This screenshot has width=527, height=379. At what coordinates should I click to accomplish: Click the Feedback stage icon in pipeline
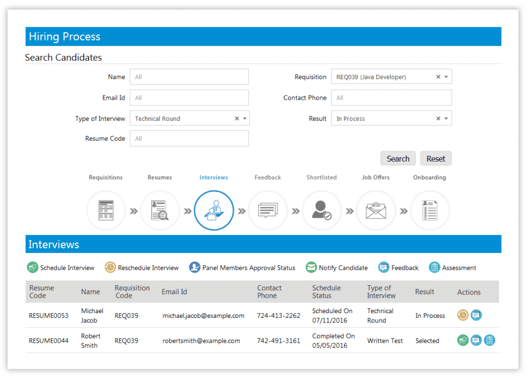(x=268, y=210)
